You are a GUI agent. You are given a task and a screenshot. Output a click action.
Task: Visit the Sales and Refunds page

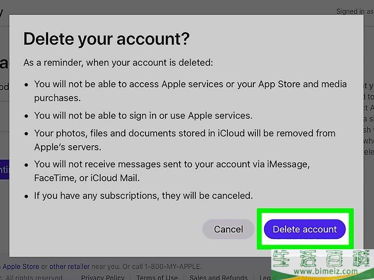[x=218, y=277]
